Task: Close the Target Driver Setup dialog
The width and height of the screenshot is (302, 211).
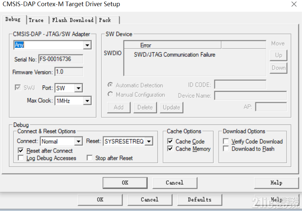Action: point(294,4)
